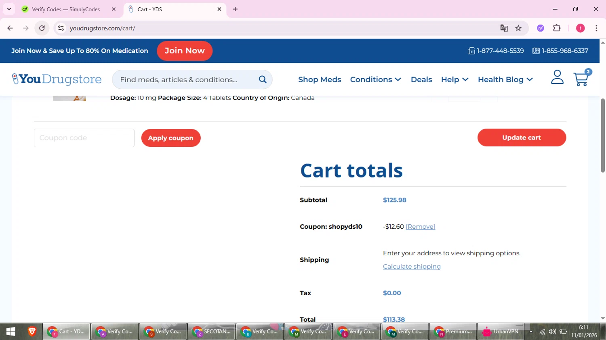
Task: Expand the Health Blog dropdown menu
Action: (x=505, y=79)
